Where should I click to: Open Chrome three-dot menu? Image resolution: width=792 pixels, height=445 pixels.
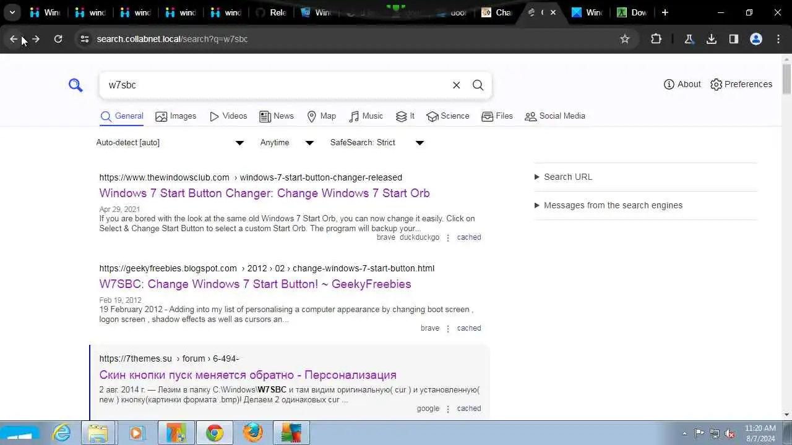pos(778,39)
